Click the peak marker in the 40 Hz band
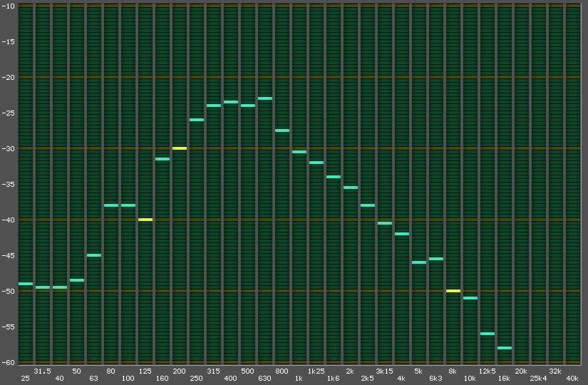 (60, 287)
